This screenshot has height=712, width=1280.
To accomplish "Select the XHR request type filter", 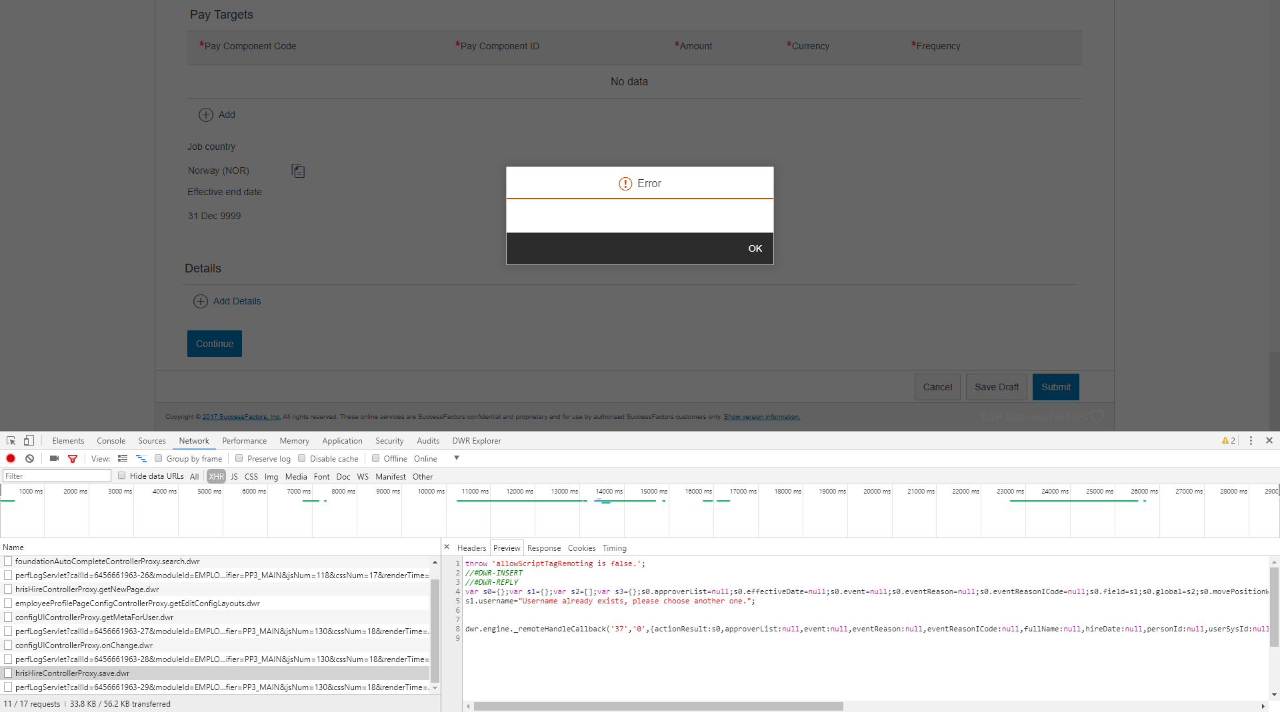I will pyautogui.click(x=216, y=476).
